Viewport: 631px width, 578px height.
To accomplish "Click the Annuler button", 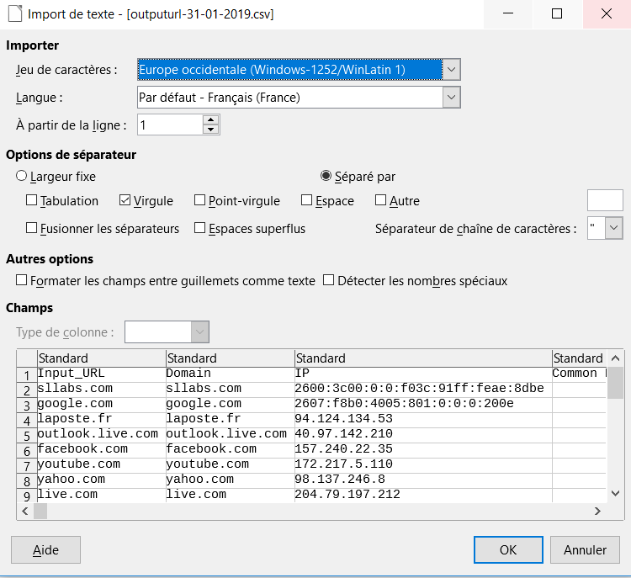I will (585, 550).
